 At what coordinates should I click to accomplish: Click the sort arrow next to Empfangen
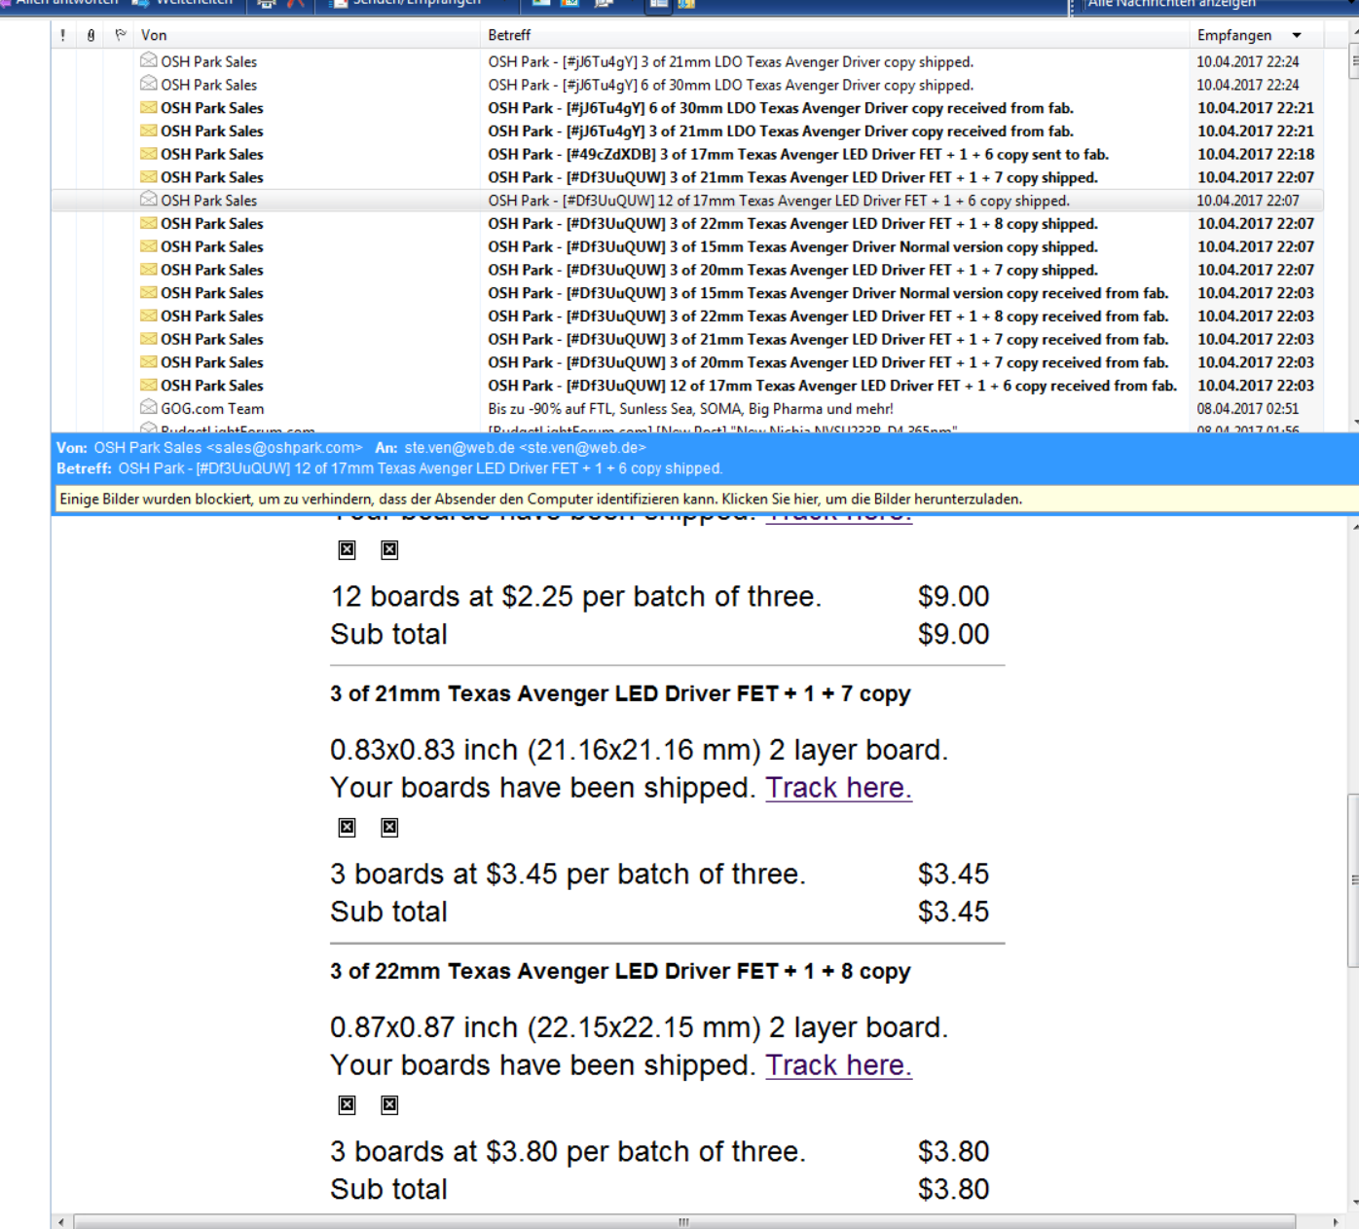1297,35
